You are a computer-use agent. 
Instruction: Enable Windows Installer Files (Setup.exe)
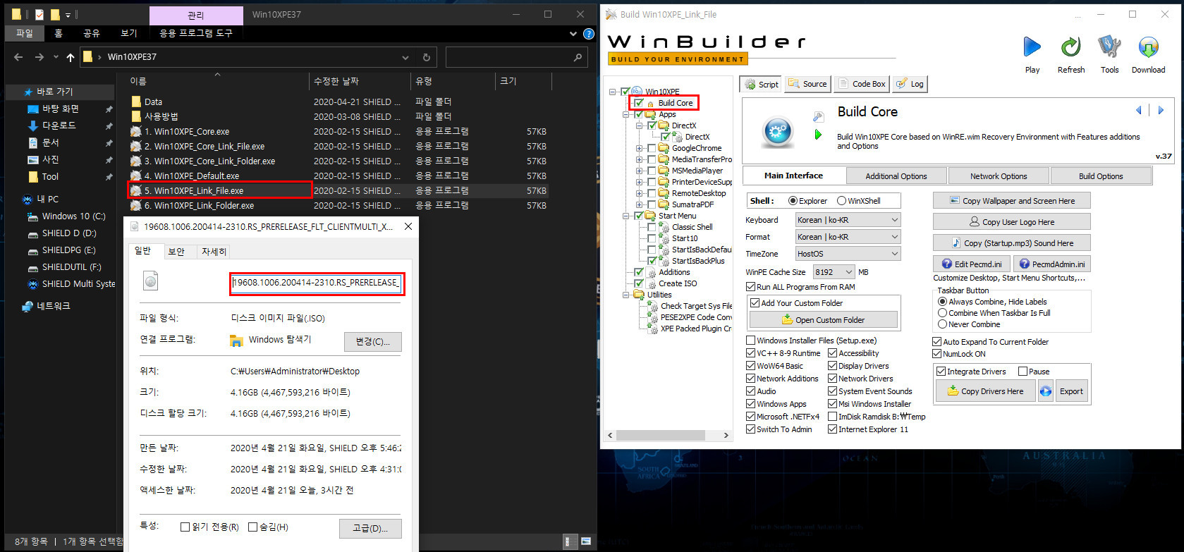(751, 341)
